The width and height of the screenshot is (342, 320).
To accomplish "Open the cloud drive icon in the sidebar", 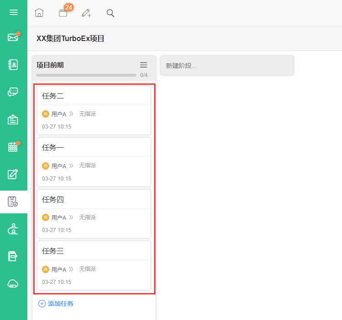I will coord(13,284).
